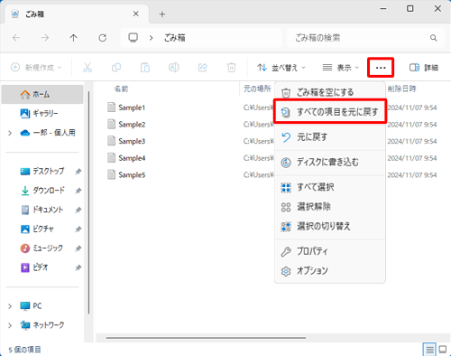Select 選択の切り替え menu entry
The height and width of the screenshot is (356, 451).
[x=330, y=226]
